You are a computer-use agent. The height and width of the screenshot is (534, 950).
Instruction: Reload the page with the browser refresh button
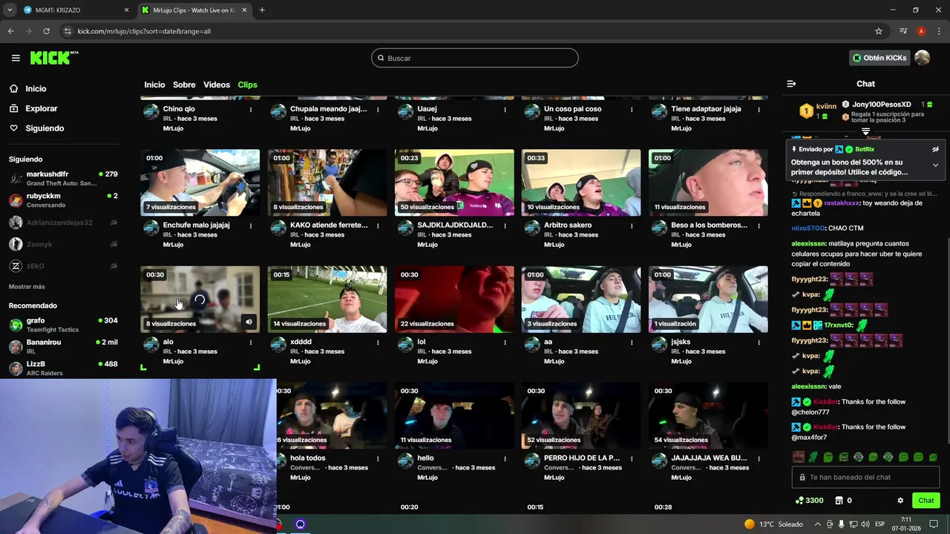tap(47, 31)
